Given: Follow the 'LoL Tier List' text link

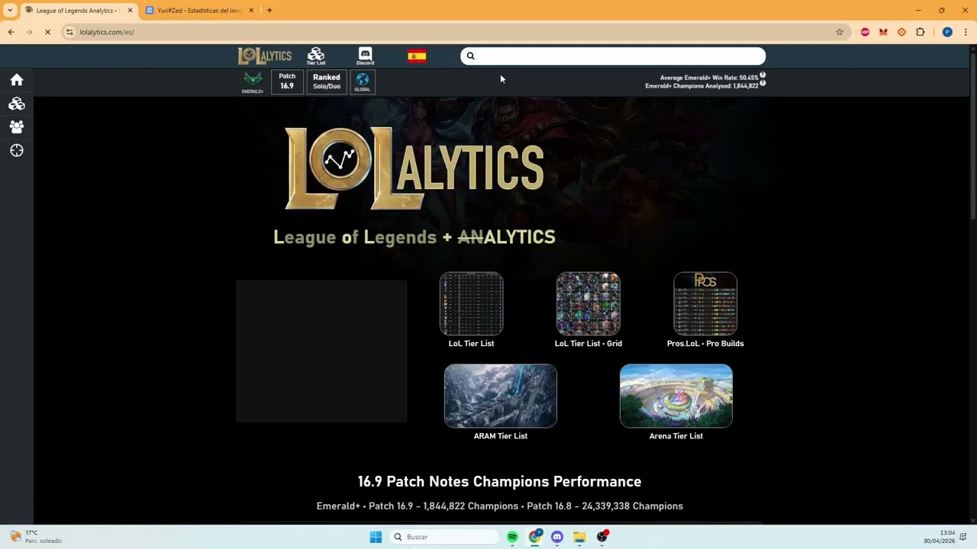Looking at the screenshot, I should [x=472, y=344].
